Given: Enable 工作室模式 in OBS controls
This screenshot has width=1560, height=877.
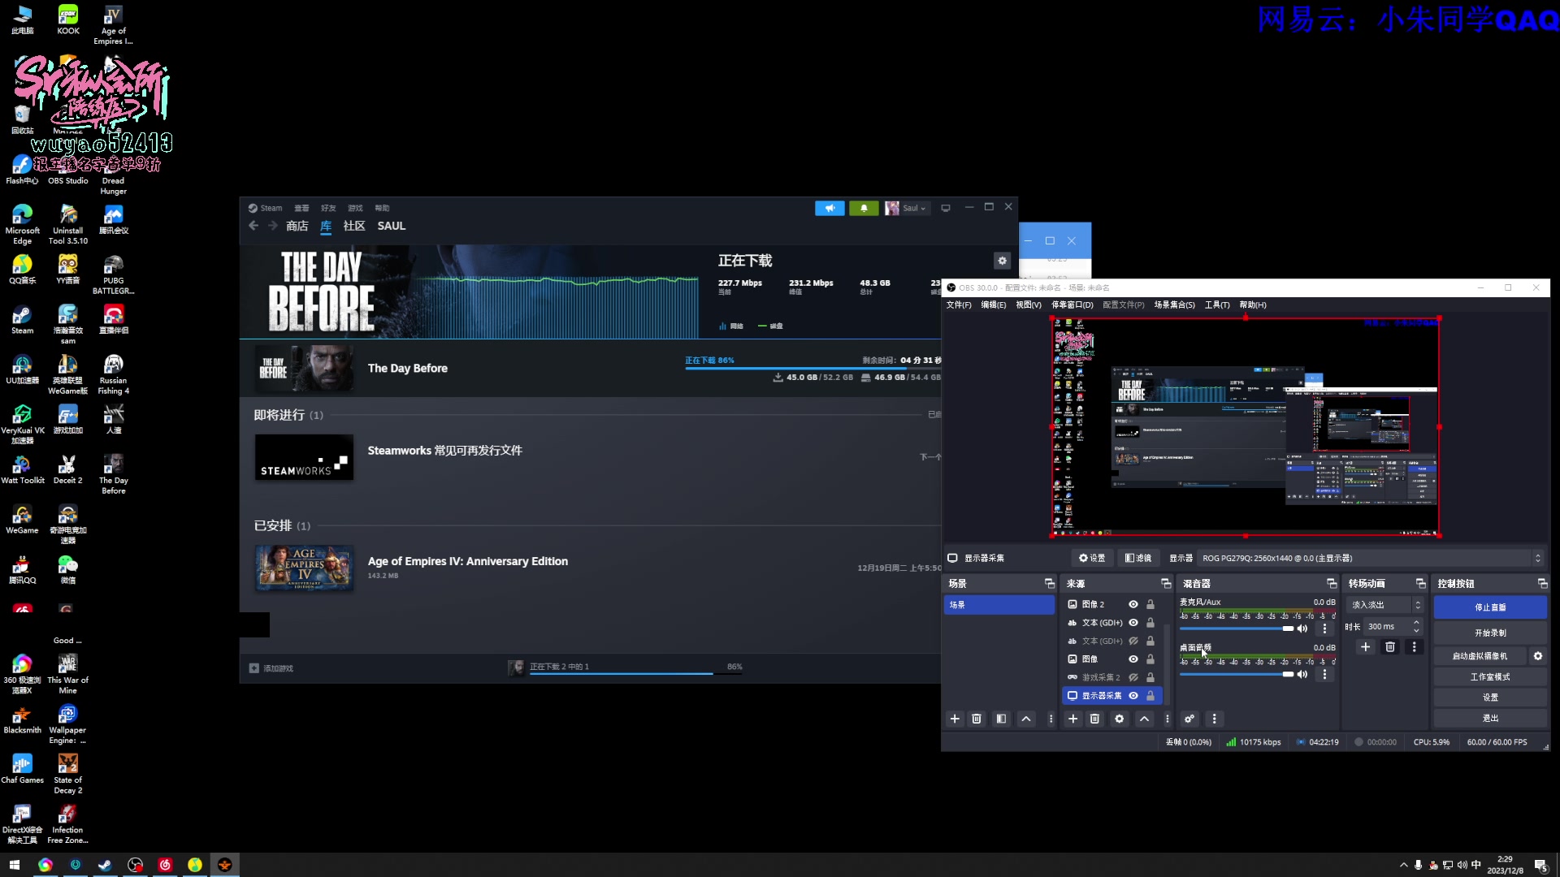Looking at the screenshot, I should coord(1490,677).
